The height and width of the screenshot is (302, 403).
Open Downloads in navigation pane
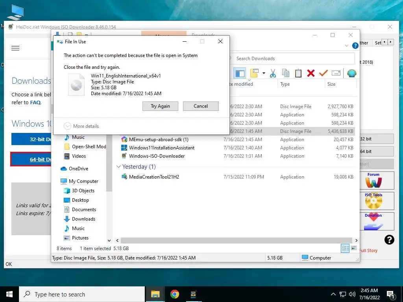[79, 219]
